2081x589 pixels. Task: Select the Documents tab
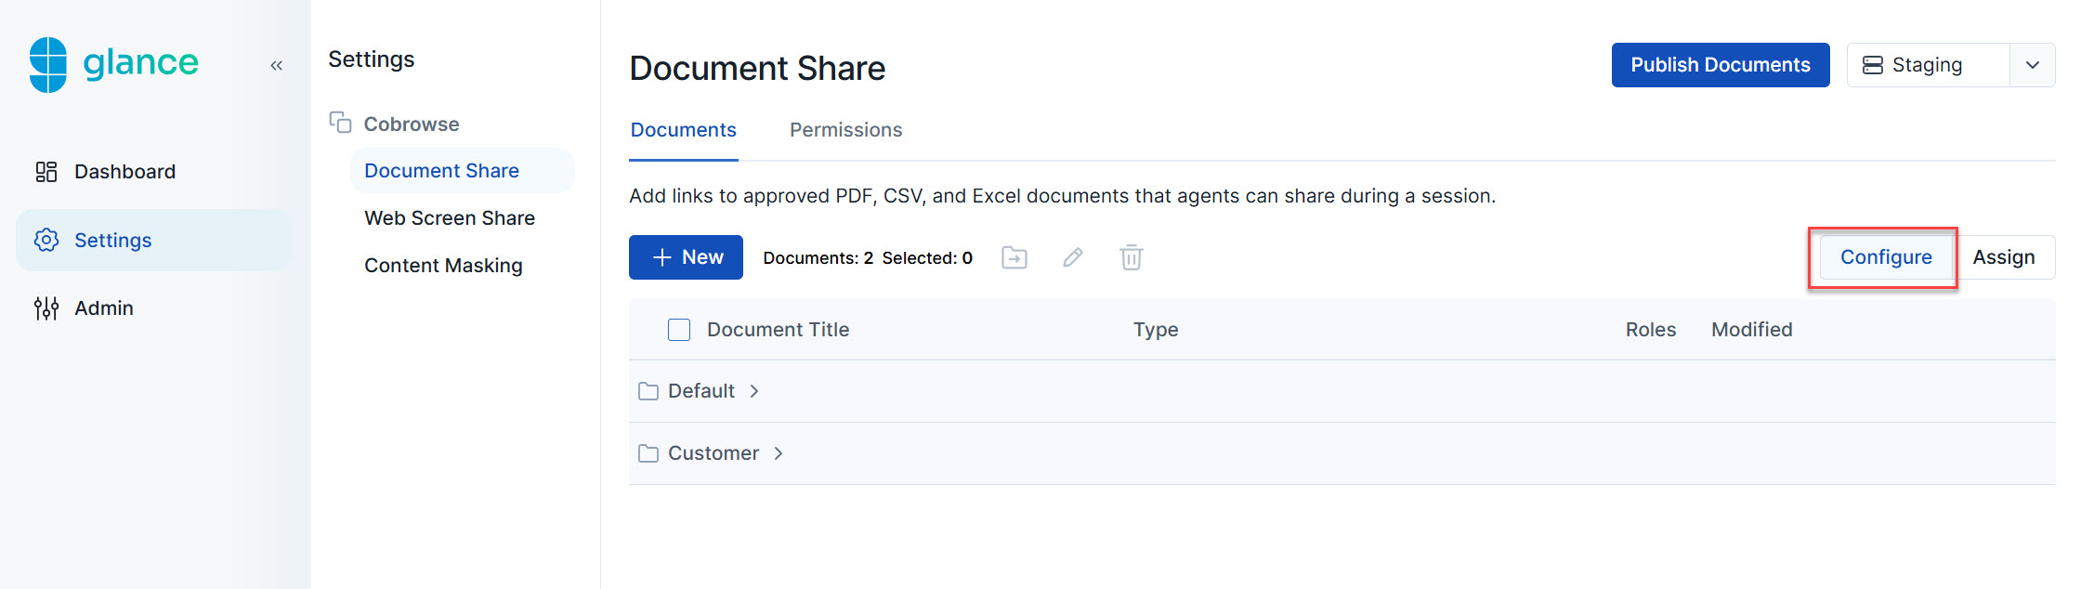click(x=683, y=130)
